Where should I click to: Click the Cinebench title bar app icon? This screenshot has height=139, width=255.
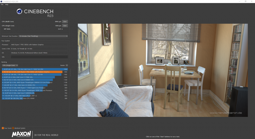(1, 1)
